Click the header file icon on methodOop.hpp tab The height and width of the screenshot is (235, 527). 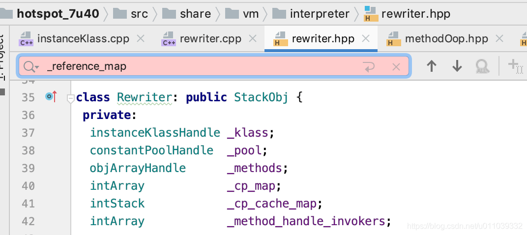tap(394, 39)
